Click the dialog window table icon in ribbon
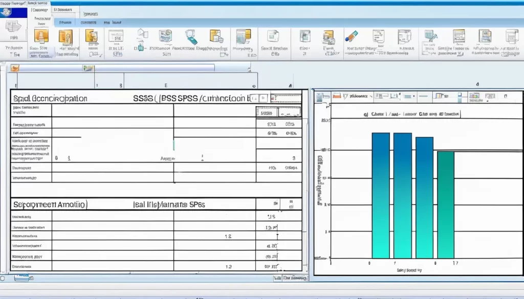Screen dimensions: 524x299 tap(116, 36)
